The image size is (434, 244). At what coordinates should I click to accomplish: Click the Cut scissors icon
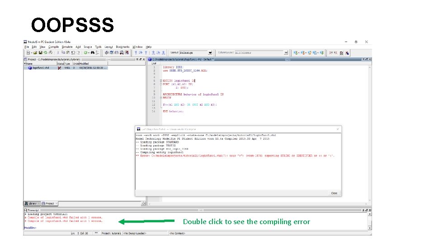pyautogui.click(x=58, y=52)
